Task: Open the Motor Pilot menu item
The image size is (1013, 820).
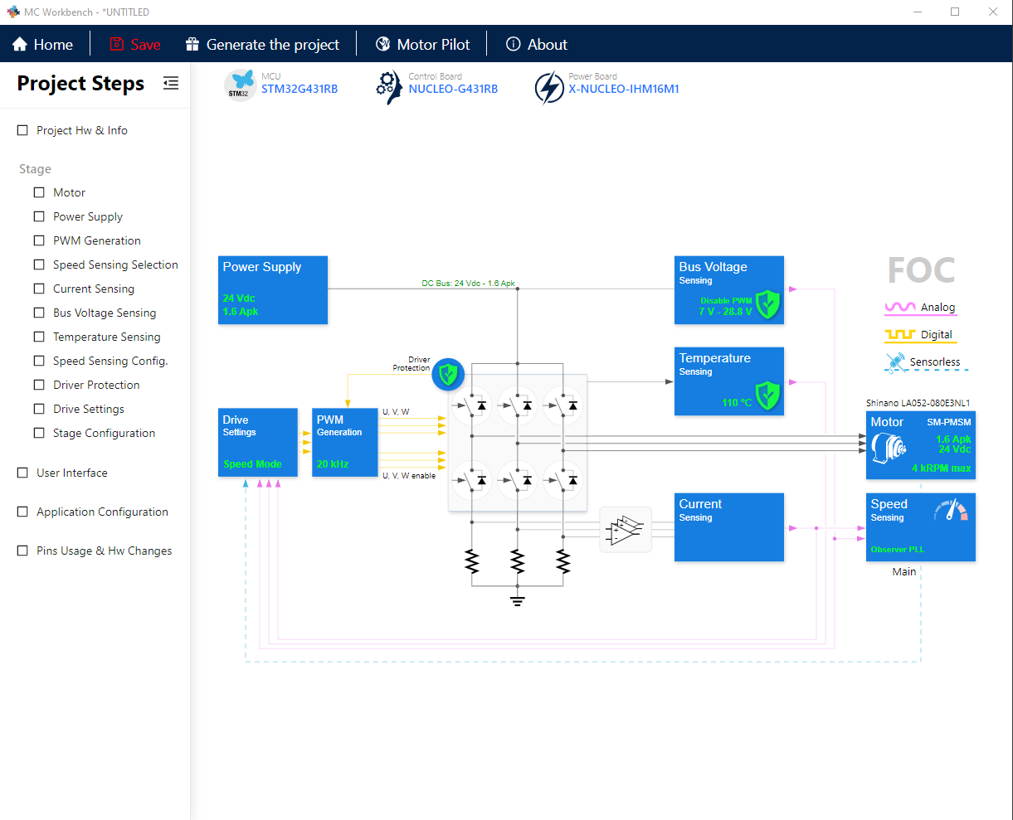Action: [423, 44]
